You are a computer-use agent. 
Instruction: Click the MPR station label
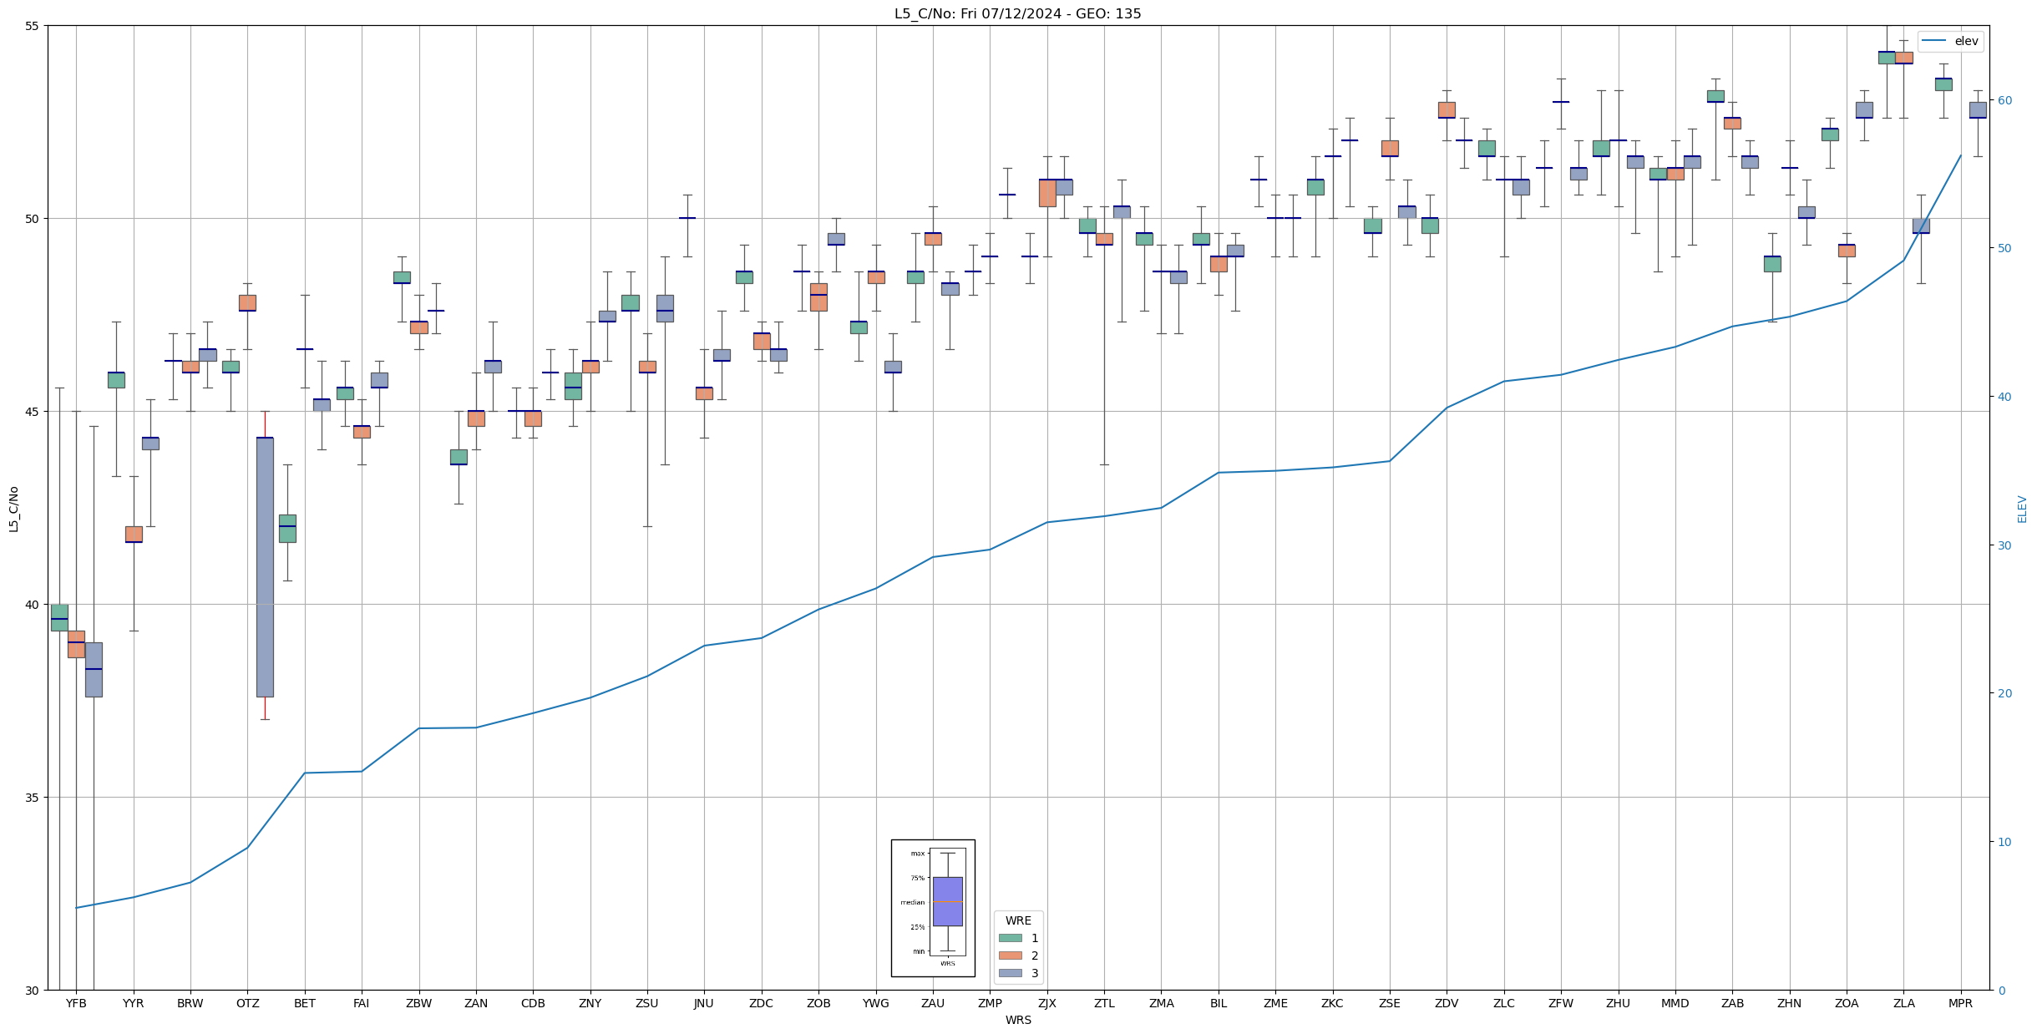click(1961, 1003)
